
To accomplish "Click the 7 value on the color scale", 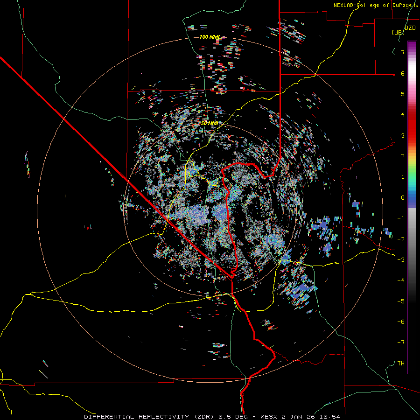I will tap(403, 52).
